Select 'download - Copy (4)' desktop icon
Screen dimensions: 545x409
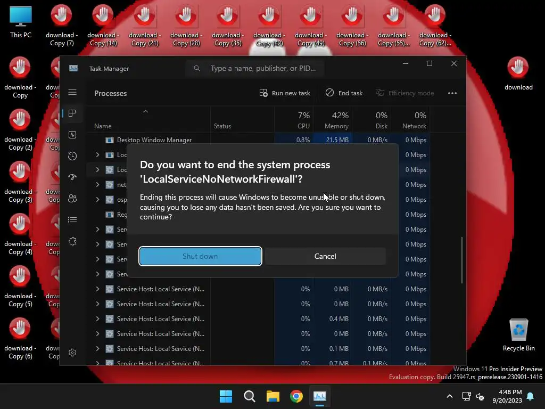click(x=20, y=234)
